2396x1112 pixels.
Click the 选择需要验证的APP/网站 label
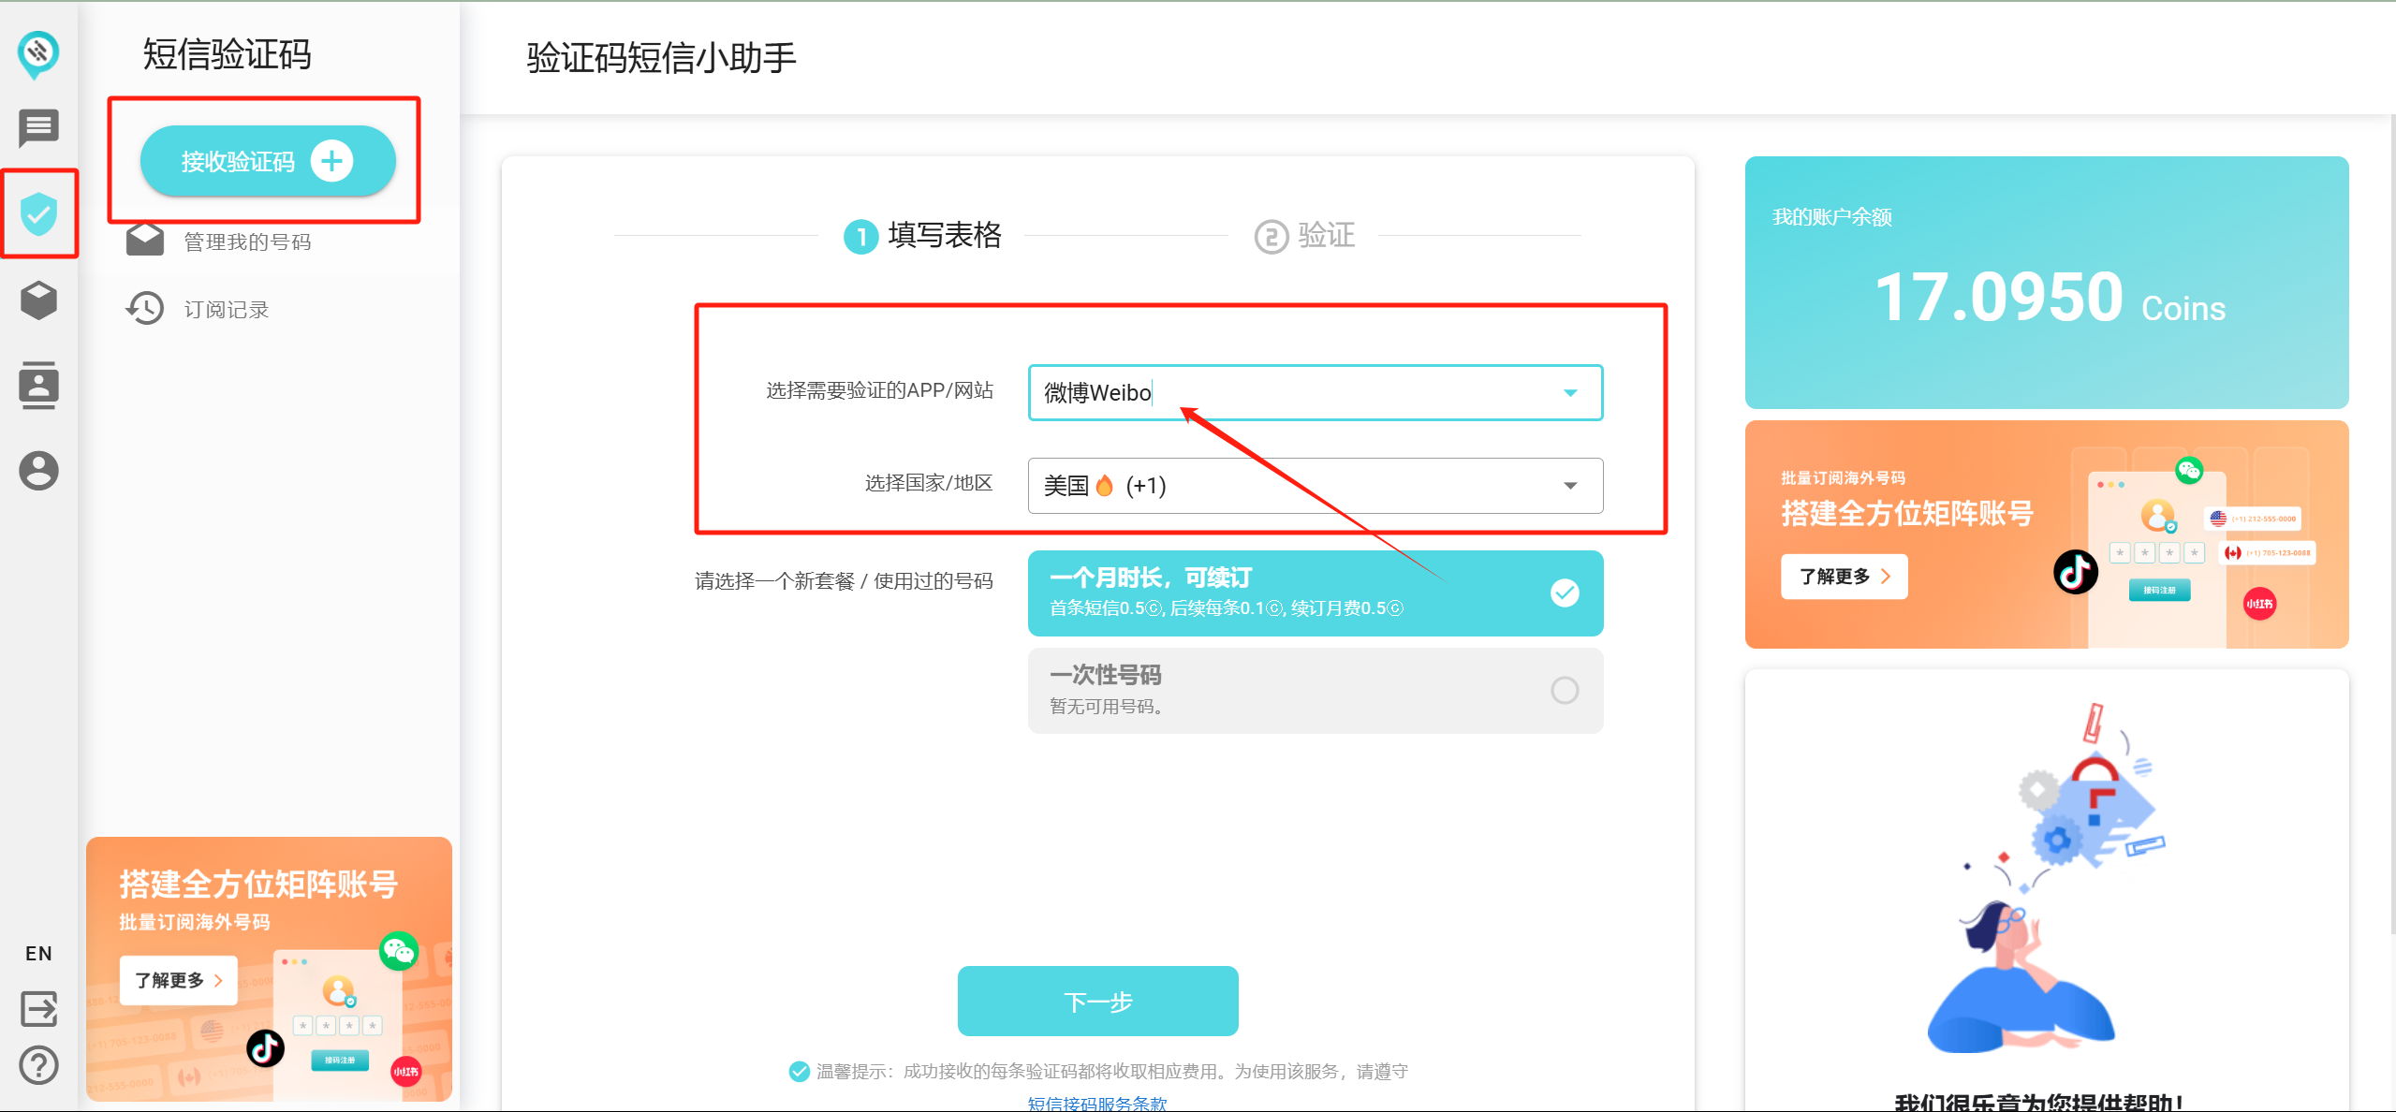[x=879, y=391]
